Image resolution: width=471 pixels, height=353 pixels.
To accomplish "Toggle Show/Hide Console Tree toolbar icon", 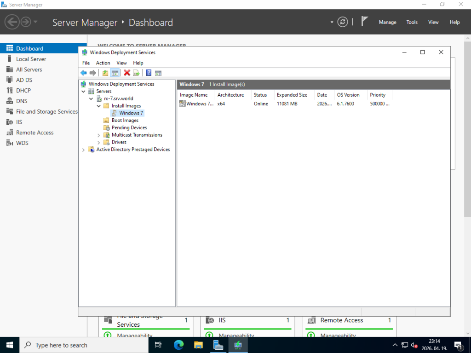I will 115,73.
